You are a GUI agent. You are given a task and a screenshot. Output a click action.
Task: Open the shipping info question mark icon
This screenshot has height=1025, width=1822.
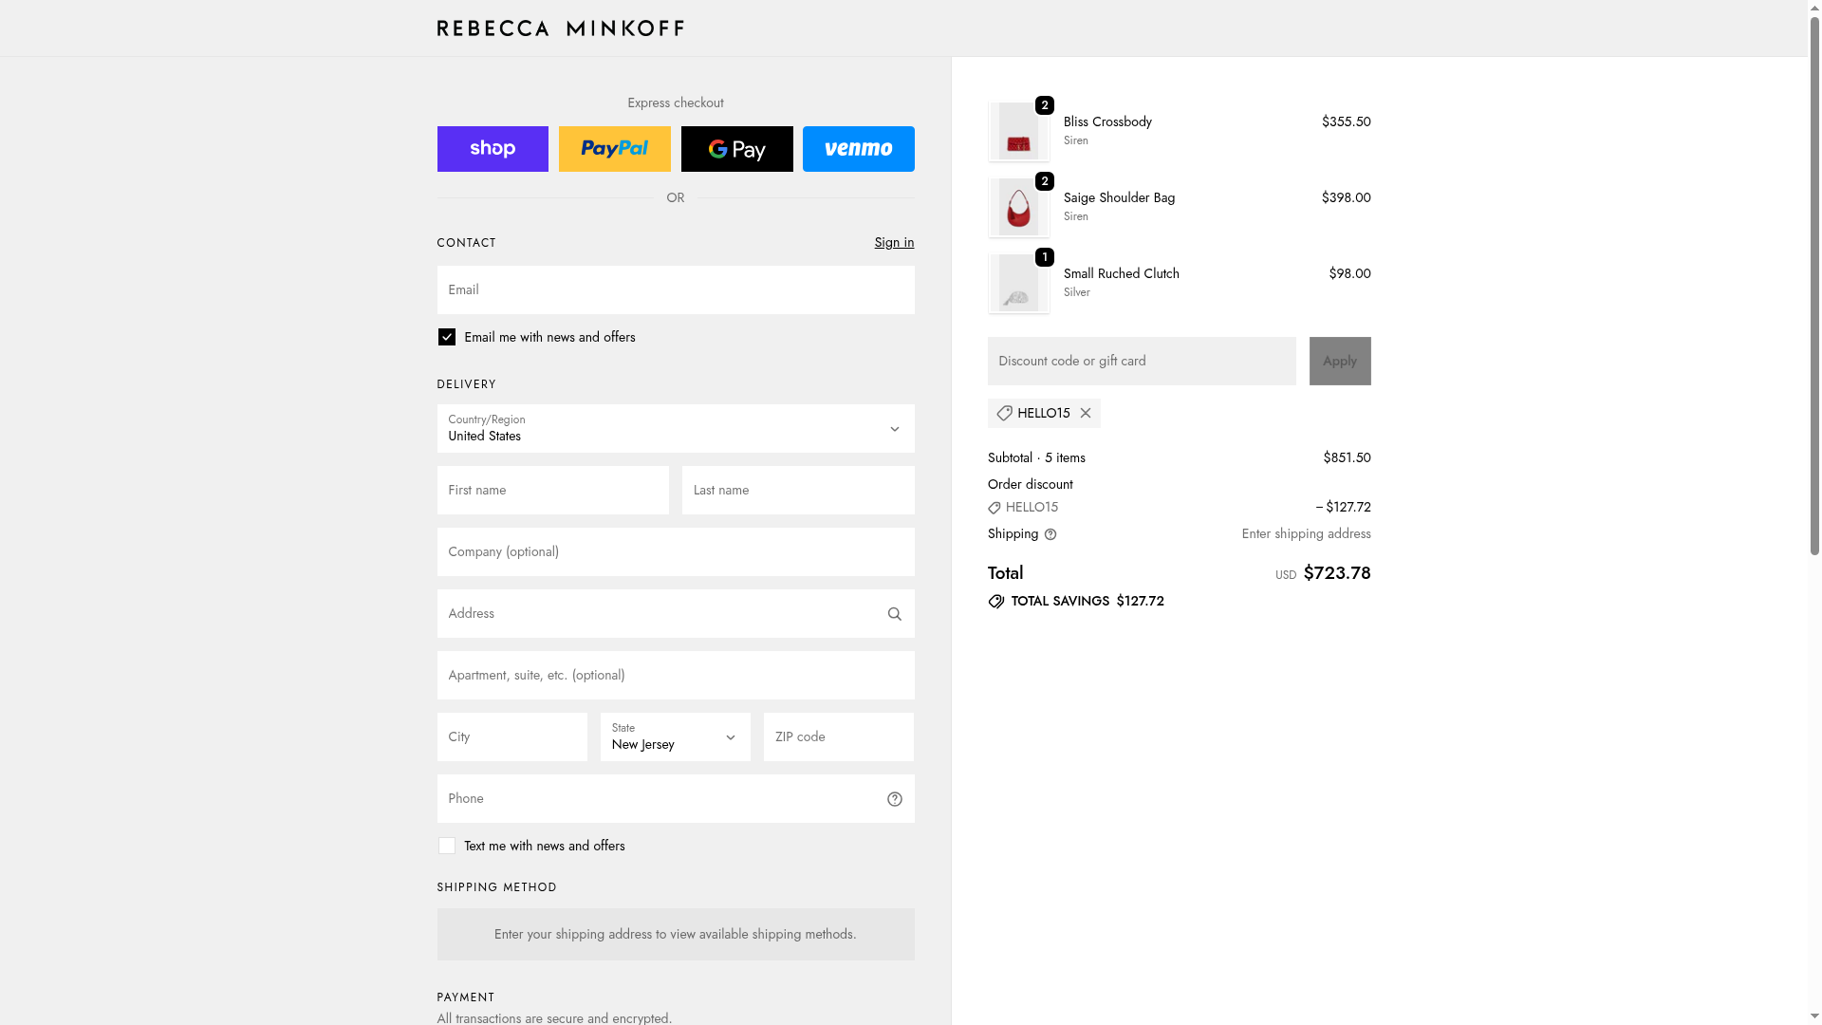[x=1050, y=534]
